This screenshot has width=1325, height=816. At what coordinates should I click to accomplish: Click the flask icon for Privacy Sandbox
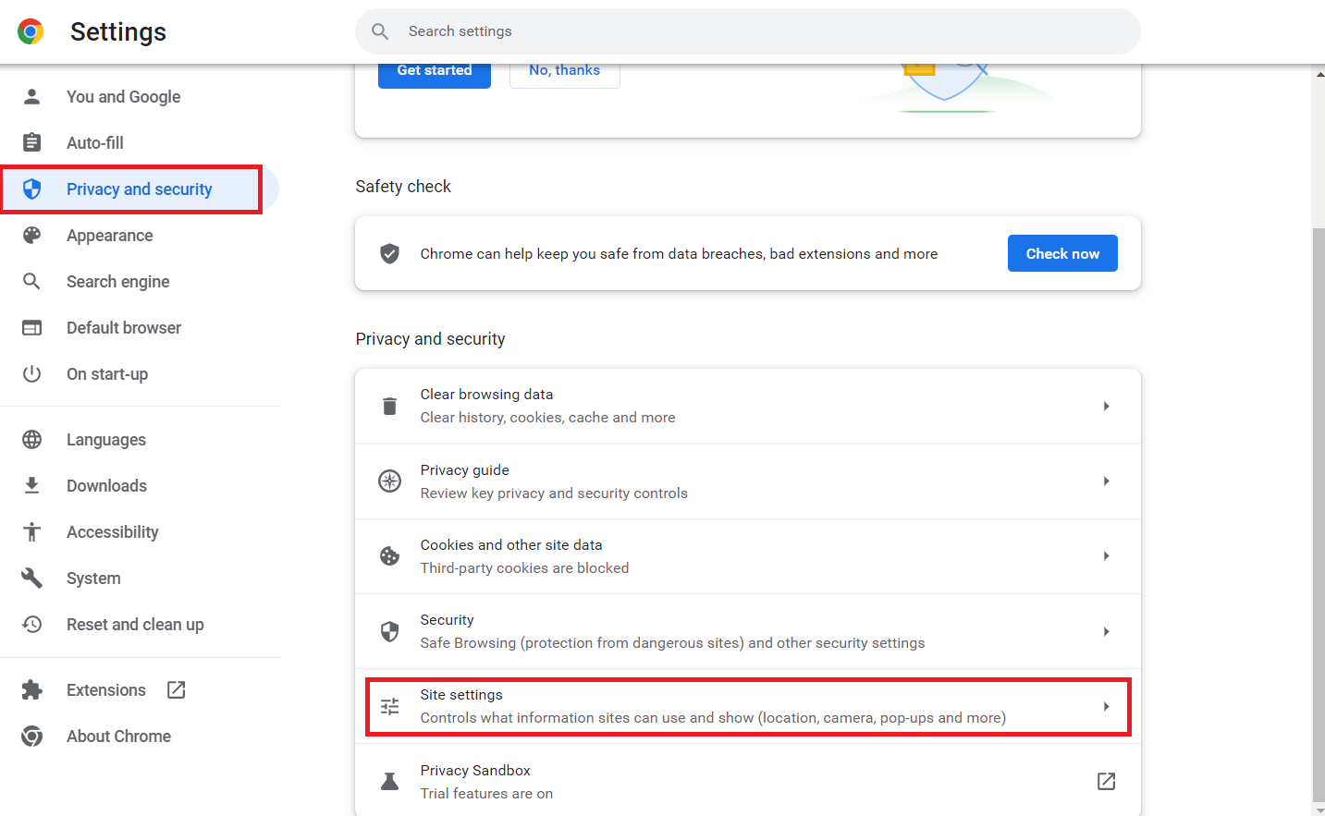click(x=389, y=782)
